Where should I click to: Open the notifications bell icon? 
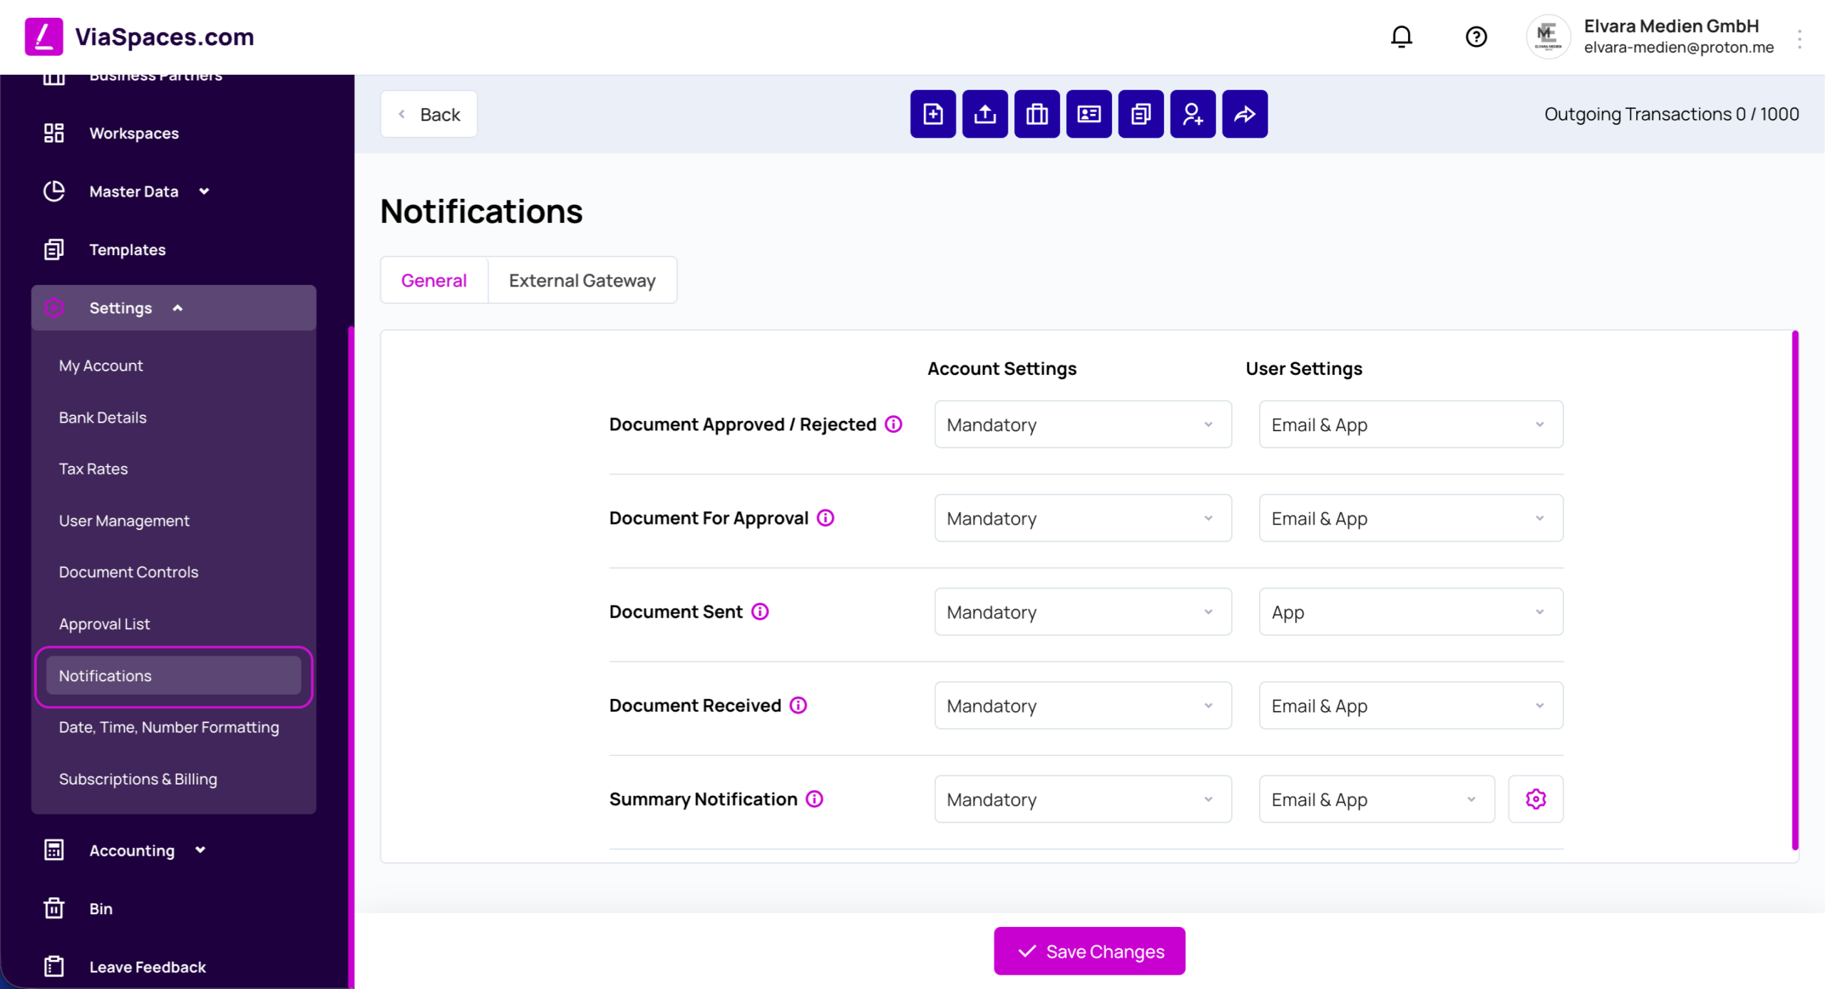pos(1402,36)
